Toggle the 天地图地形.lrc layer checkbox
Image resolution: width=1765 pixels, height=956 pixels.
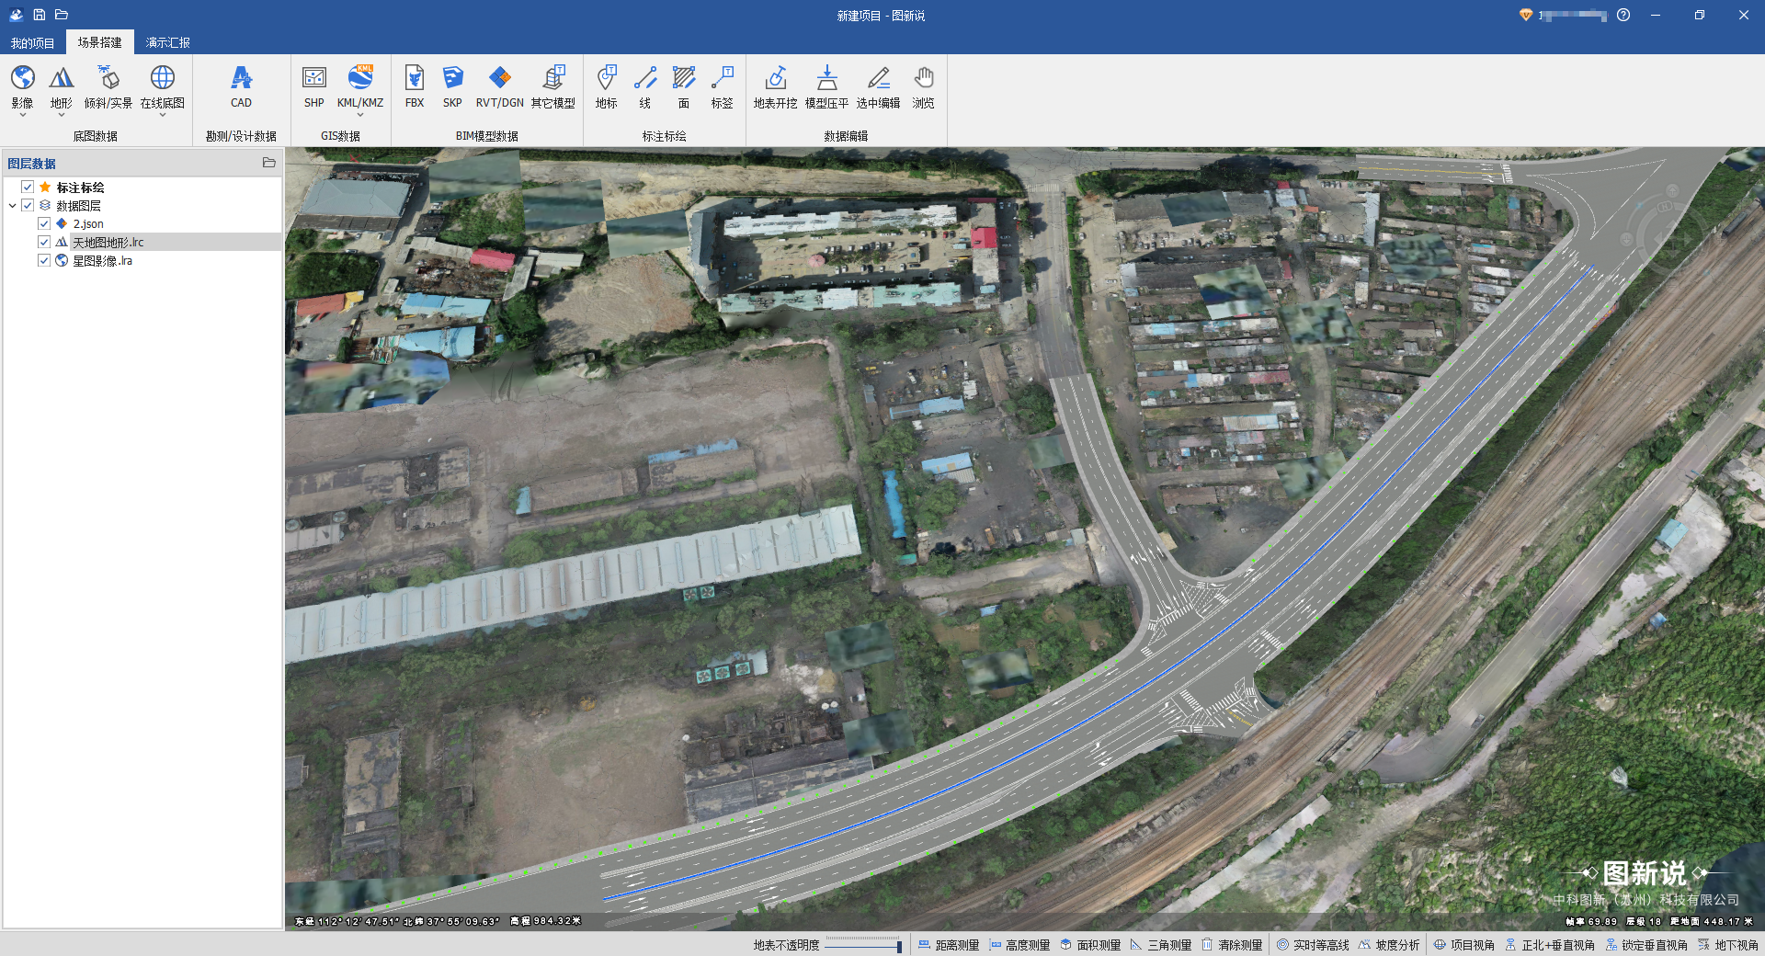click(44, 242)
